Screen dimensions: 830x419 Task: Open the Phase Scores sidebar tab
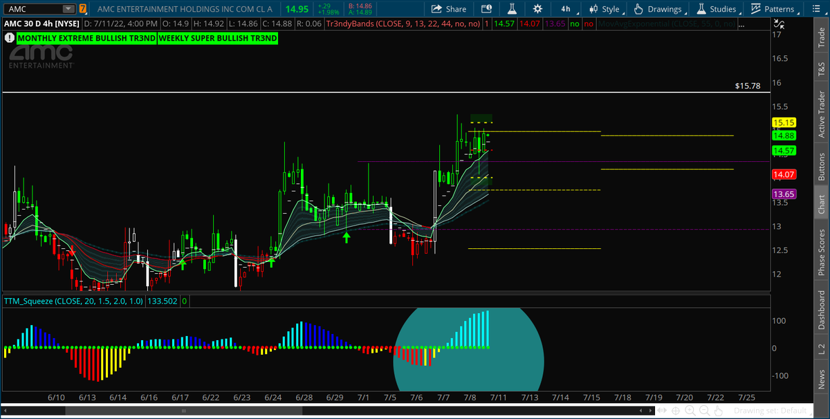(x=821, y=250)
